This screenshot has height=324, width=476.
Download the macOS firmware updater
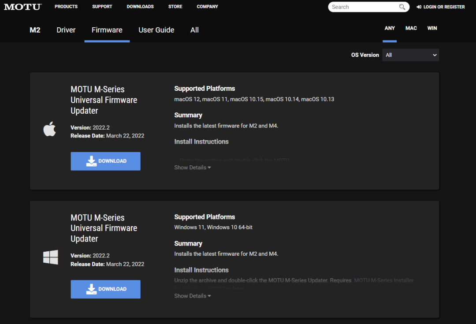tap(105, 161)
